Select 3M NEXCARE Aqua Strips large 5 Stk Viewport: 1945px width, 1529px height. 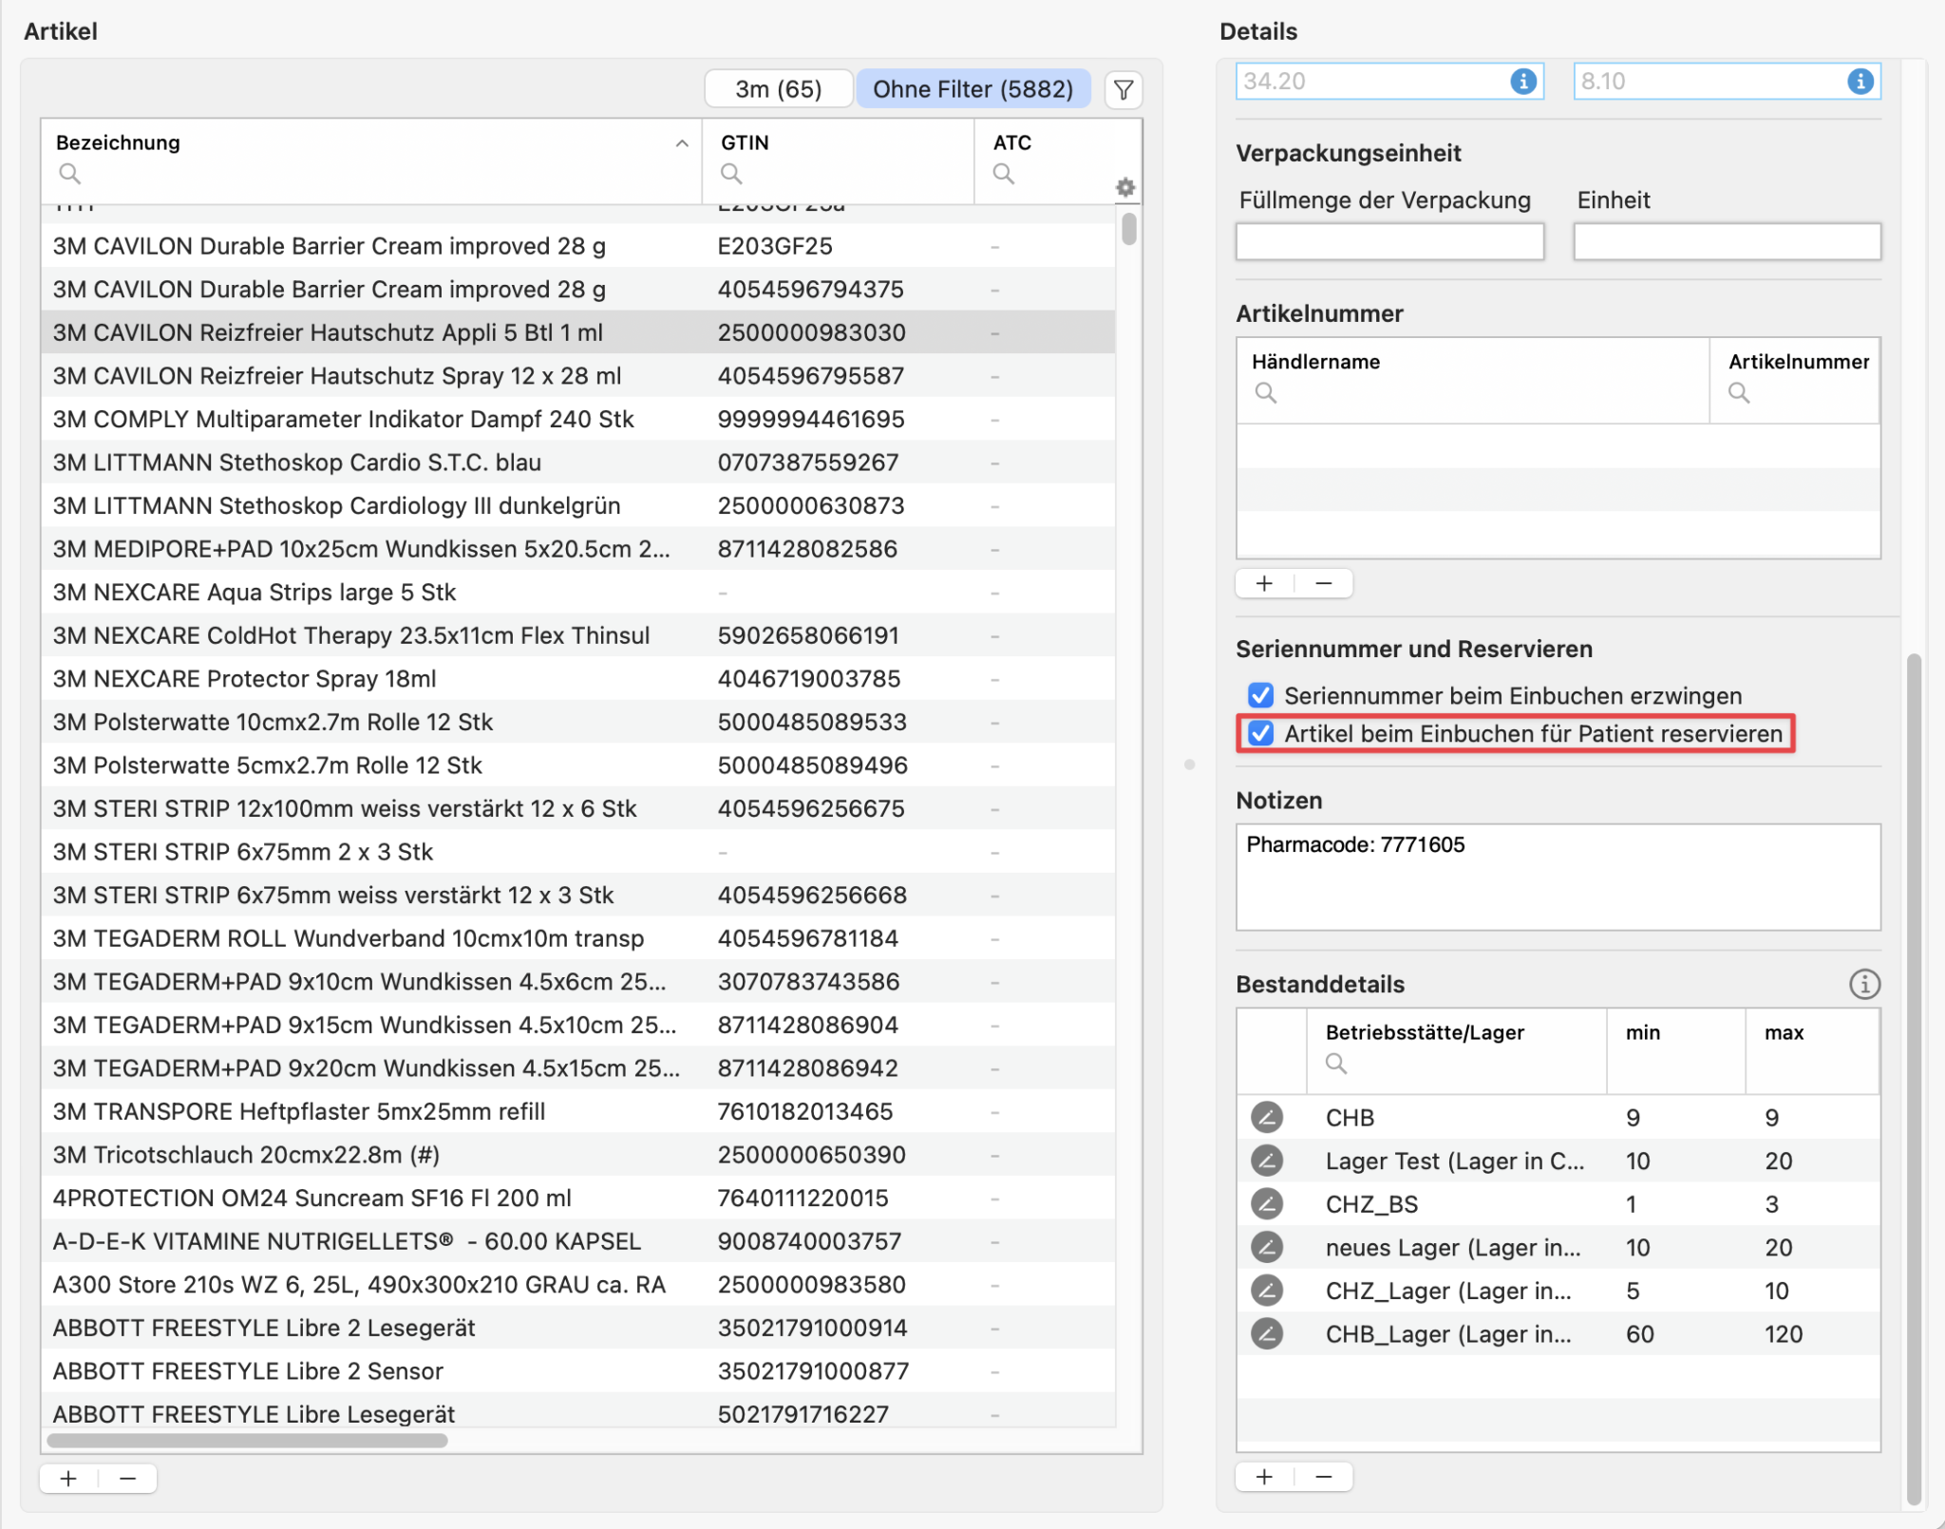tap(578, 593)
